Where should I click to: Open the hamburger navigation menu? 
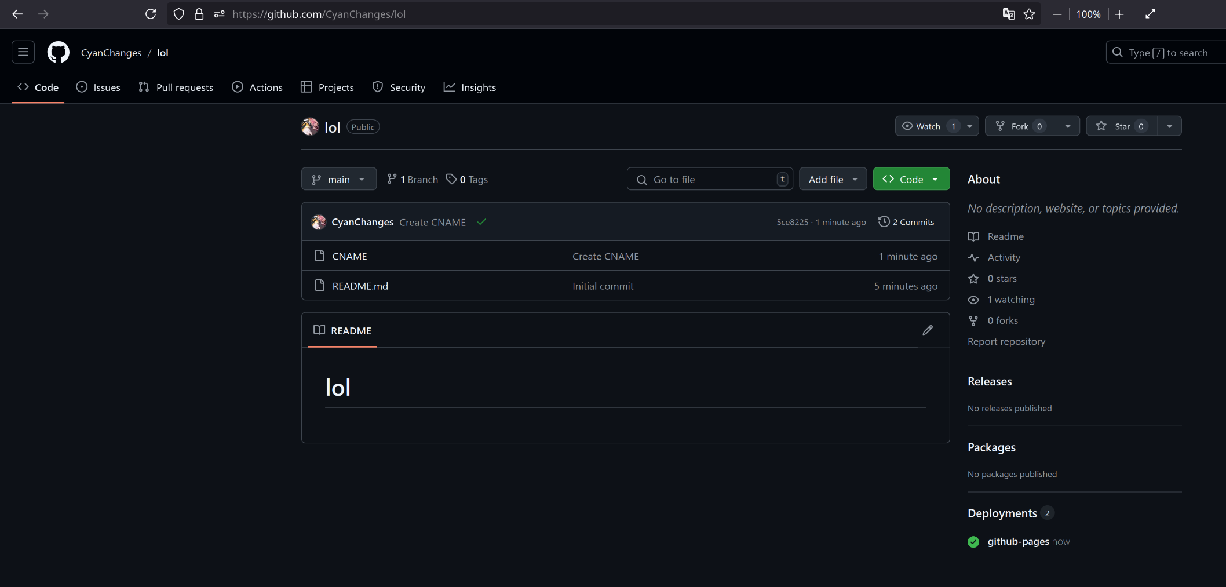23,53
